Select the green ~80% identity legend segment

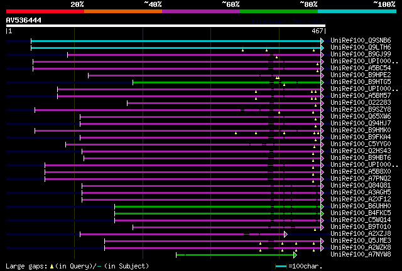coord(279,11)
